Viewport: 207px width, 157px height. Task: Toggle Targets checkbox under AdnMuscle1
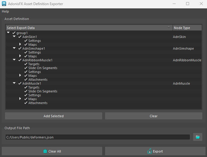pos(26,87)
